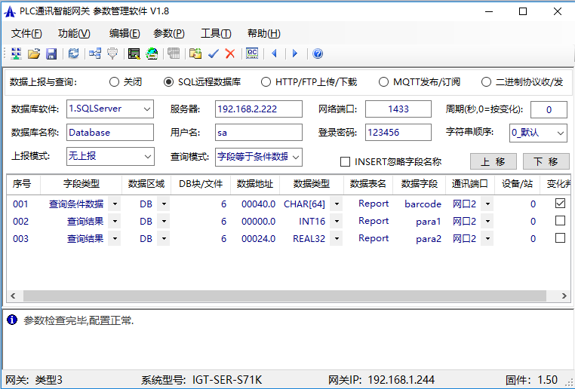Click the blue help question mark icon
The image size is (575, 389).
318,54
